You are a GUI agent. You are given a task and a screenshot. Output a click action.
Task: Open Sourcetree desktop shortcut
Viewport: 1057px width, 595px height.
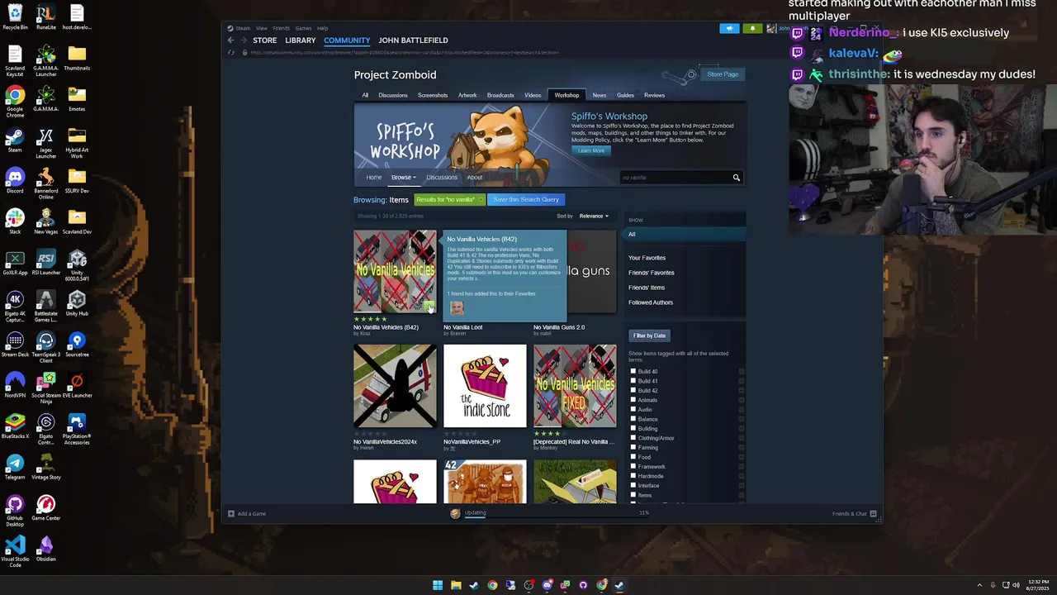coord(77,344)
